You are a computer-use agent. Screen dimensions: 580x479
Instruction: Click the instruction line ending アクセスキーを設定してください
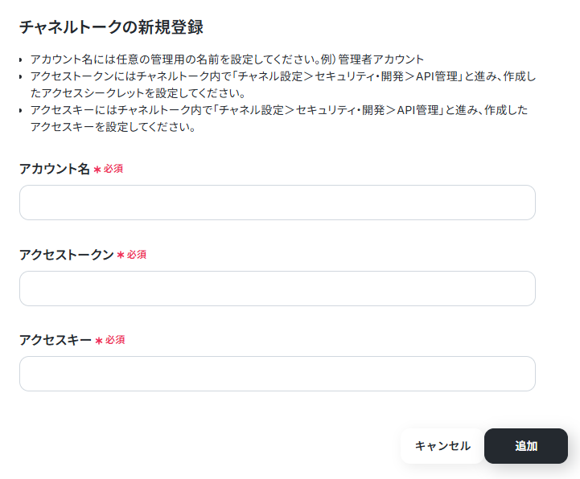pyautogui.click(x=279, y=118)
